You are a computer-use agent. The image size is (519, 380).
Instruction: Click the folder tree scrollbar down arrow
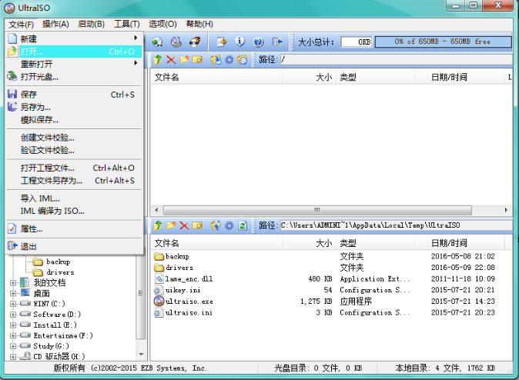(142, 354)
